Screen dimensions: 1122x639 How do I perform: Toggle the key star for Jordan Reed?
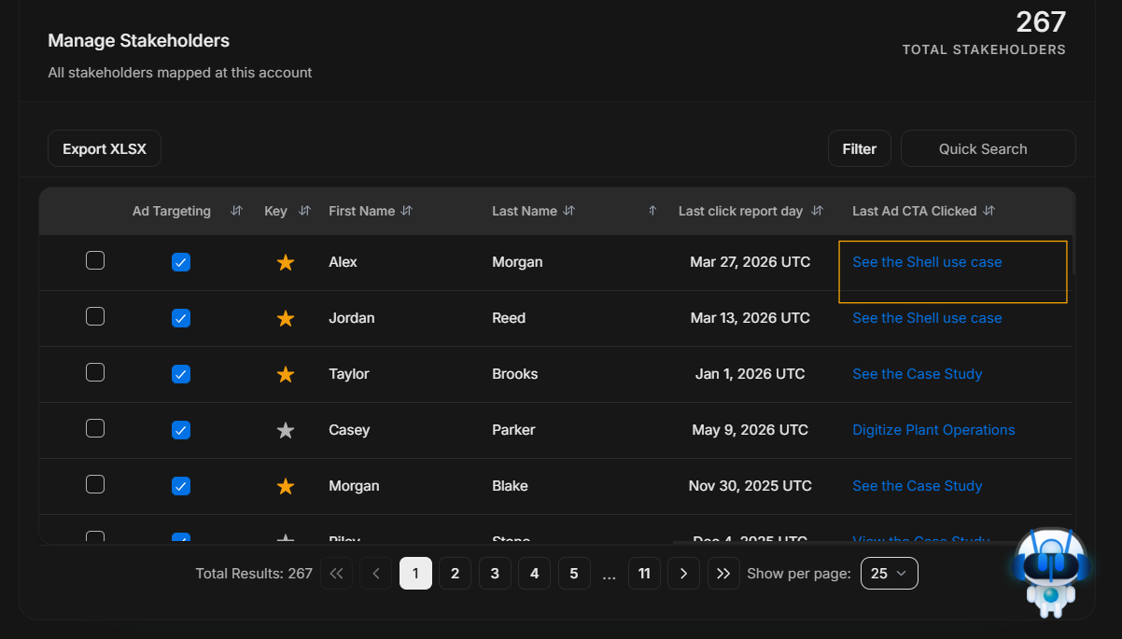[x=286, y=318]
